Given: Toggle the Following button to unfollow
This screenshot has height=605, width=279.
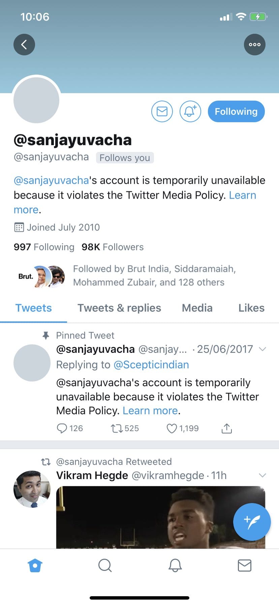Looking at the screenshot, I should tap(236, 111).
